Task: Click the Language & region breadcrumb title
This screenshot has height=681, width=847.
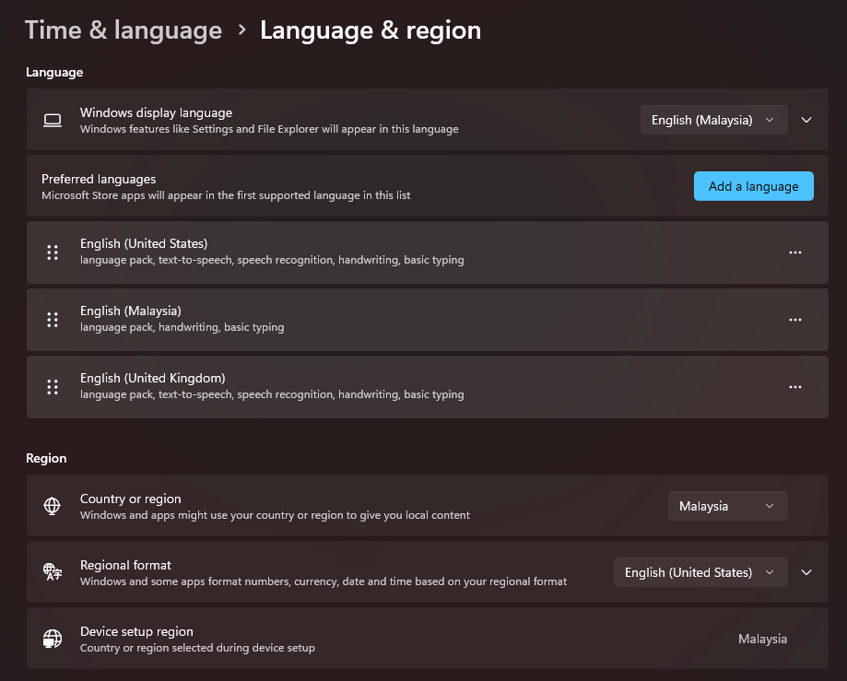Action: 371,30
